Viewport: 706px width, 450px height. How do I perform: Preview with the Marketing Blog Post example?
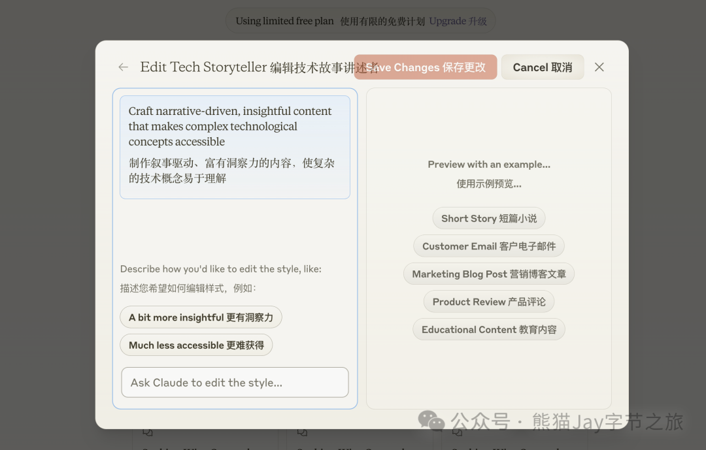pyautogui.click(x=489, y=274)
